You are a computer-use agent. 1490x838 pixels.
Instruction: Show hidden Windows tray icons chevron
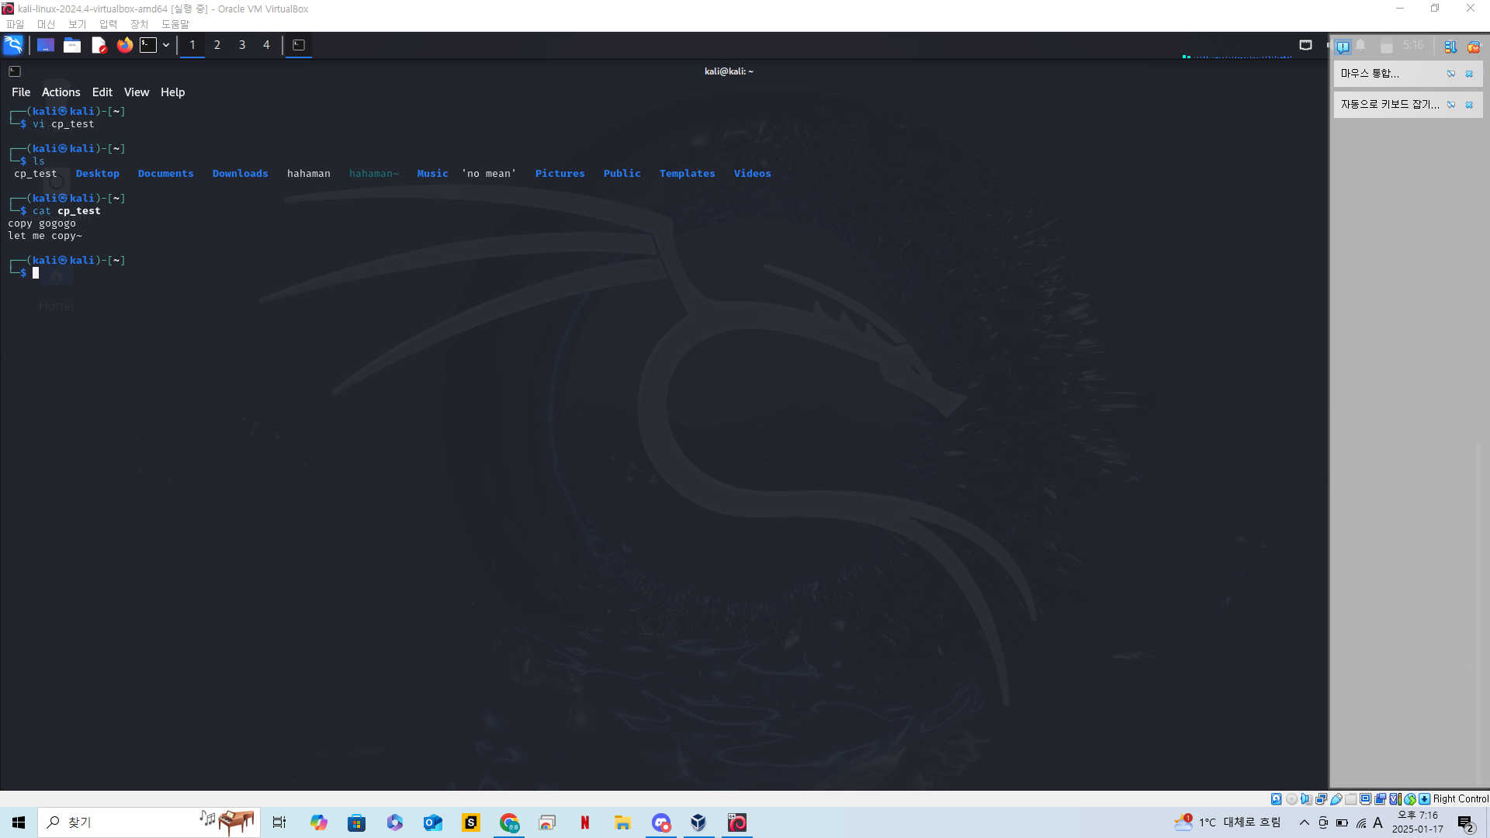coord(1304,822)
